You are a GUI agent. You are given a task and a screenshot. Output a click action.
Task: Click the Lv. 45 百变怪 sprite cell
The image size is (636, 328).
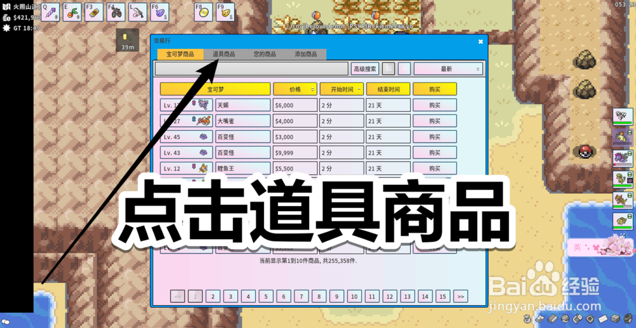point(186,137)
